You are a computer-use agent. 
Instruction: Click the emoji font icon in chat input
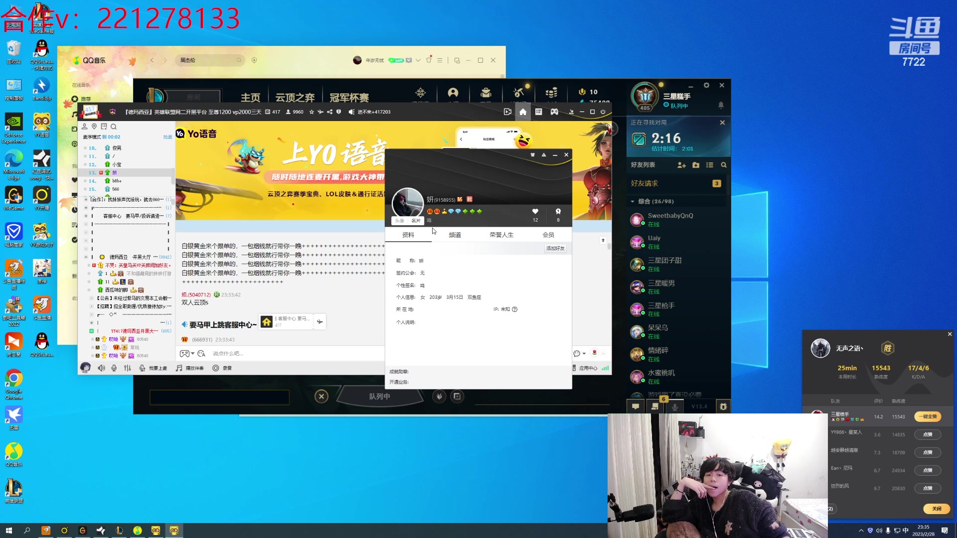(201, 354)
